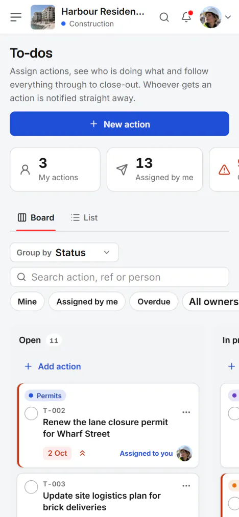Screen dimensions: 239x517
Task: Toggle the Assigned by me filter chip
Action: coord(87,301)
